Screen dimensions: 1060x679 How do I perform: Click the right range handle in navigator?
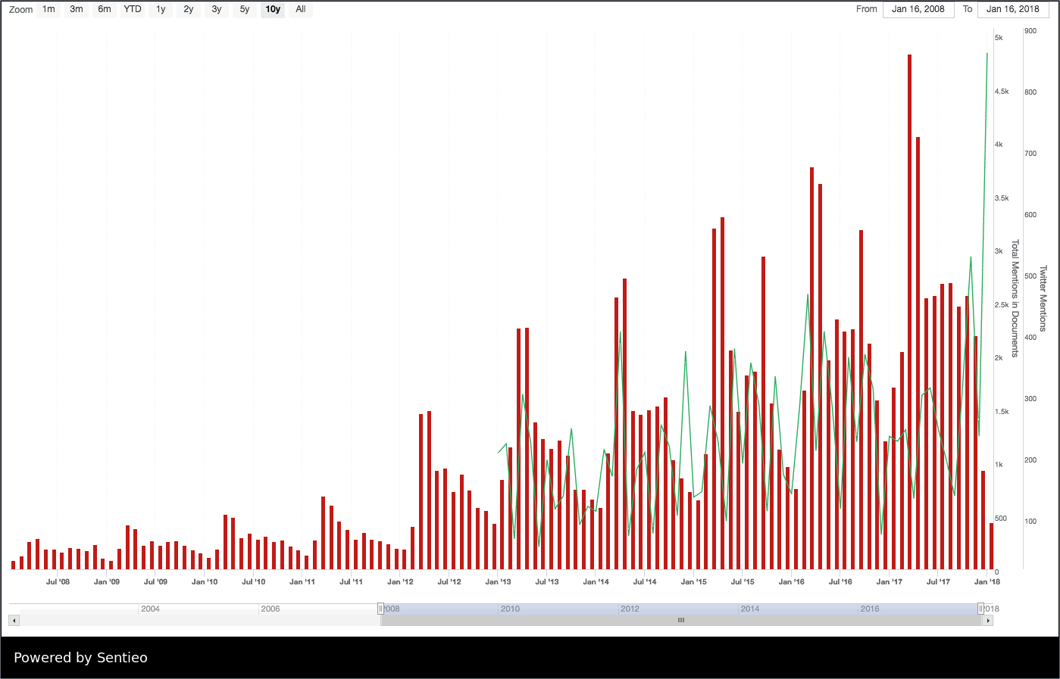click(x=980, y=609)
